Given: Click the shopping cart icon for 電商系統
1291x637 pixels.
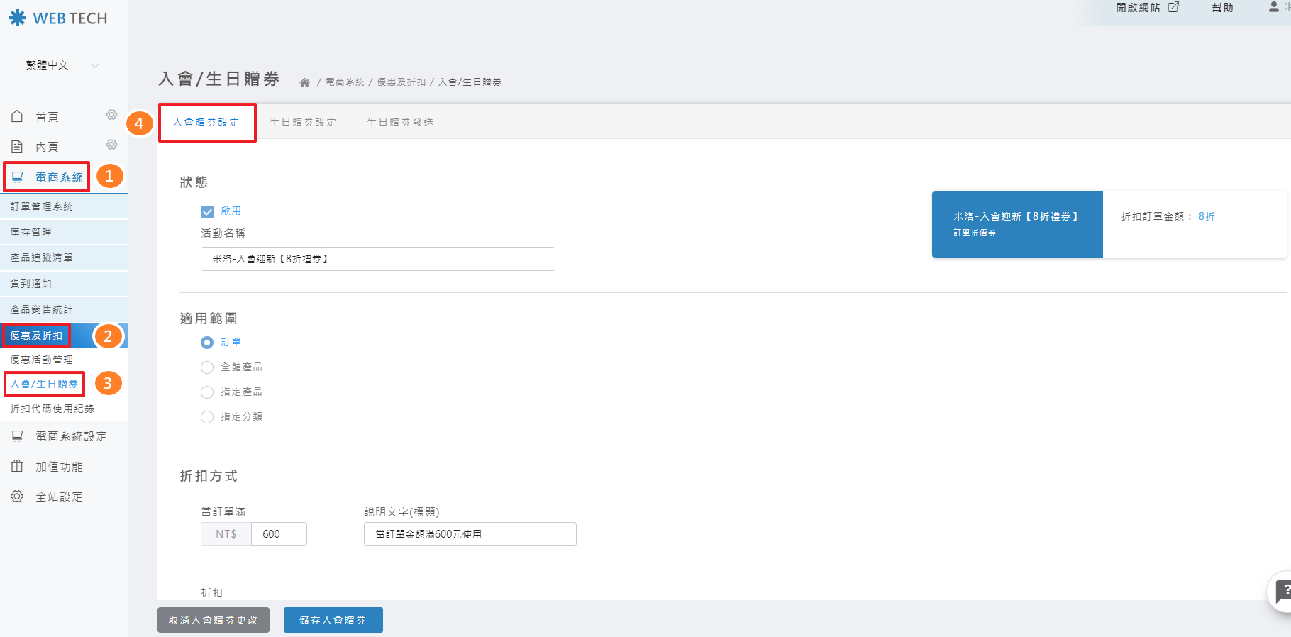Looking at the screenshot, I should click(x=18, y=177).
